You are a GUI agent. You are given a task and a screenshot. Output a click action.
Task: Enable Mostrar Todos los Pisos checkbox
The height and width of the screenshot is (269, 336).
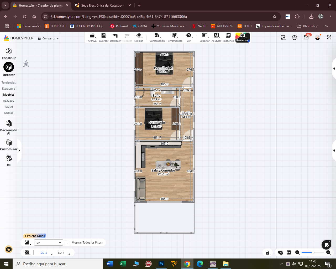click(x=69, y=242)
